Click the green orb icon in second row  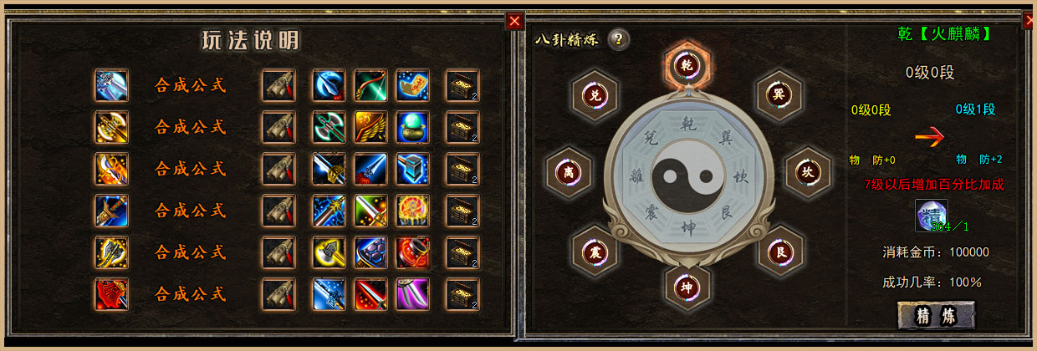click(x=412, y=127)
